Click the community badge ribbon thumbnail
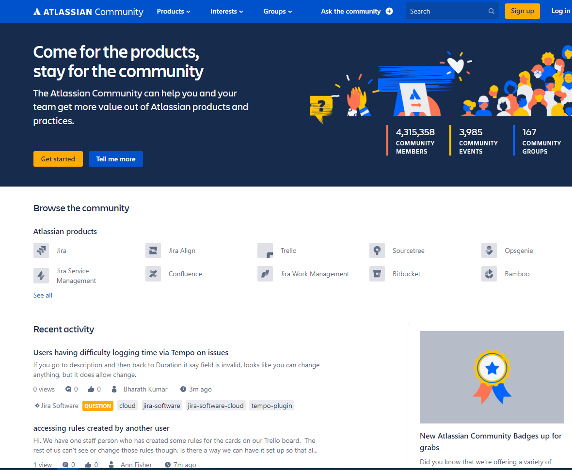The width and height of the screenshot is (572, 470). [492, 377]
